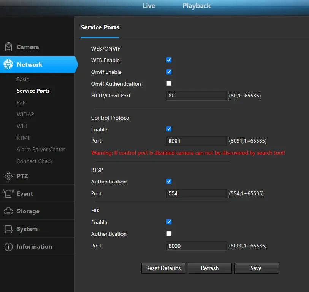
Task: Click the Event section icon
Action: [x=8, y=193]
